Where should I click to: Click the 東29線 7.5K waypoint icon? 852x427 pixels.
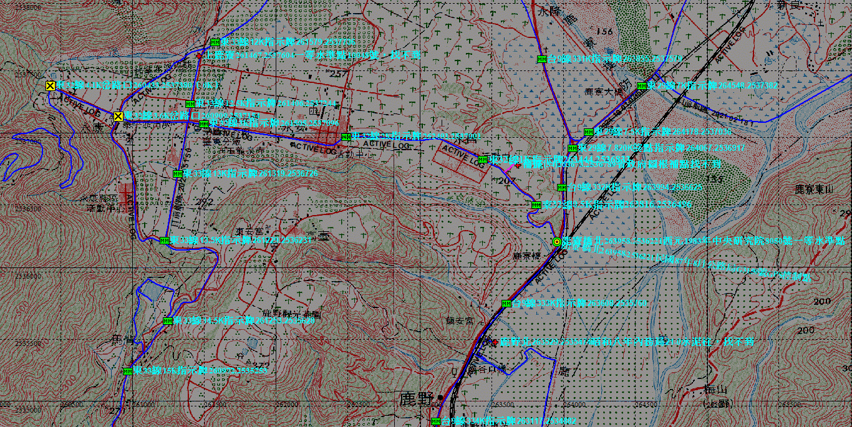point(588,132)
